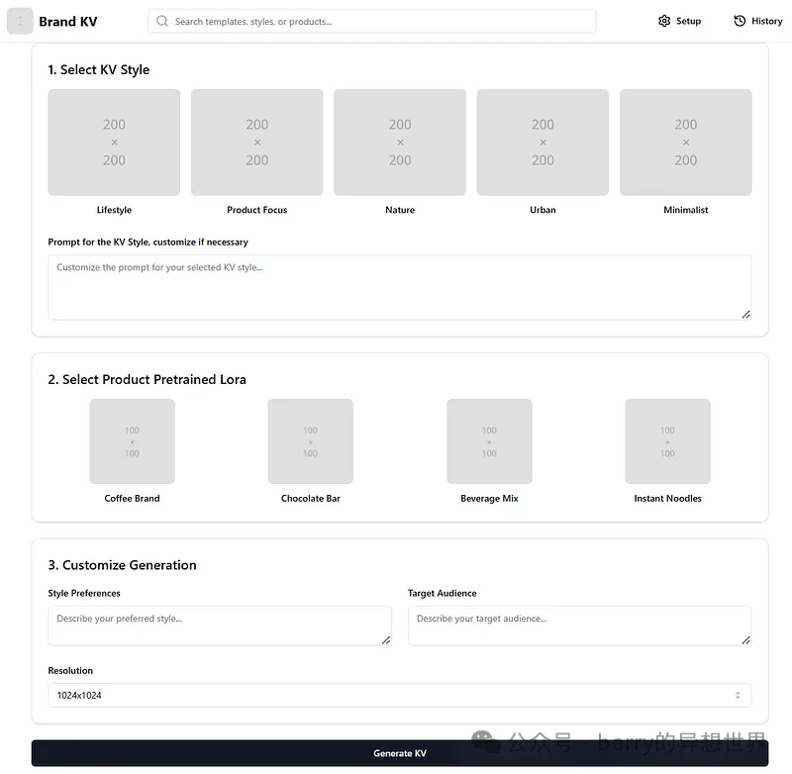Choose the Chocolate Bar Lora thumbnail
Screen dimensions: 792x774
[x=311, y=441]
